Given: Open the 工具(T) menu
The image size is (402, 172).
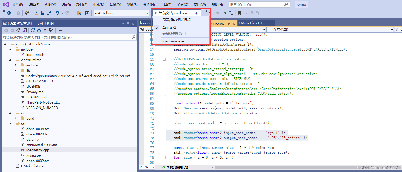Looking at the screenshot, I should (x=166, y=5).
